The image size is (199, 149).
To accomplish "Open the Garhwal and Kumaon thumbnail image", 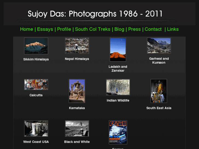I will (x=159, y=46).
